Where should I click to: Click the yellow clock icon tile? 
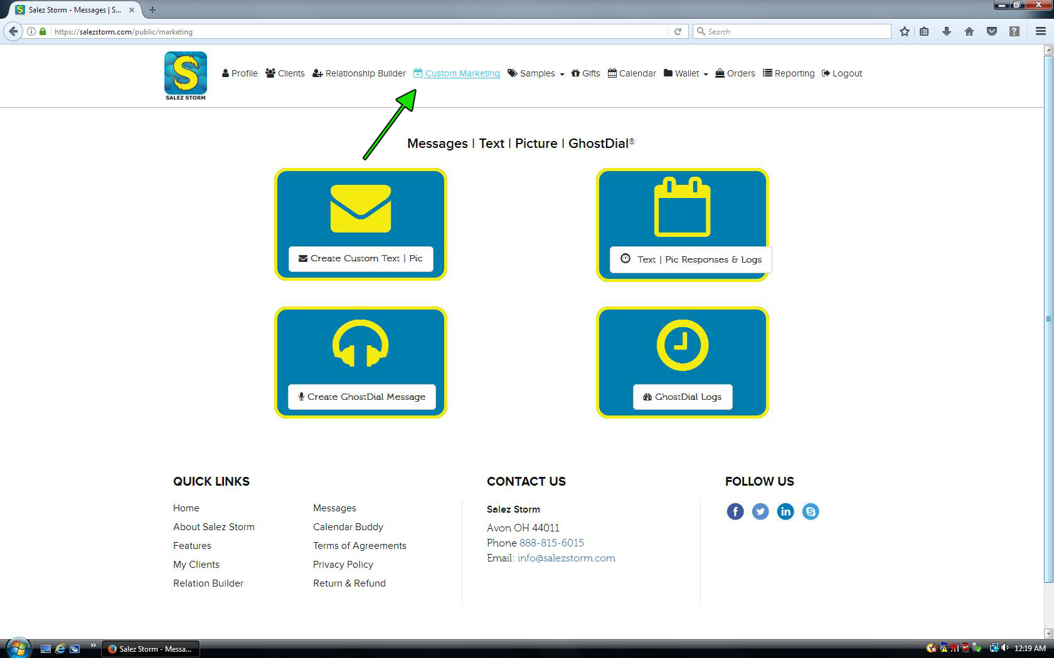pos(682,345)
